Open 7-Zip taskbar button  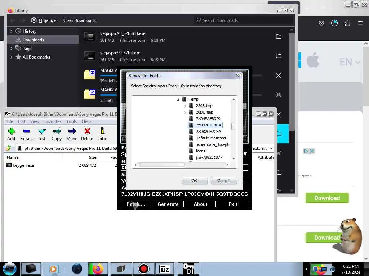point(165,269)
